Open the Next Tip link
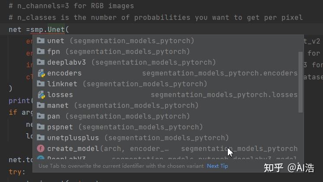Screen dimensions: 323x182 point(217,166)
